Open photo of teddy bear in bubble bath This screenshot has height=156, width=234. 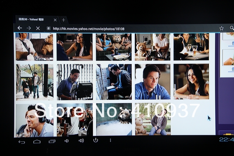click(x=114, y=120)
